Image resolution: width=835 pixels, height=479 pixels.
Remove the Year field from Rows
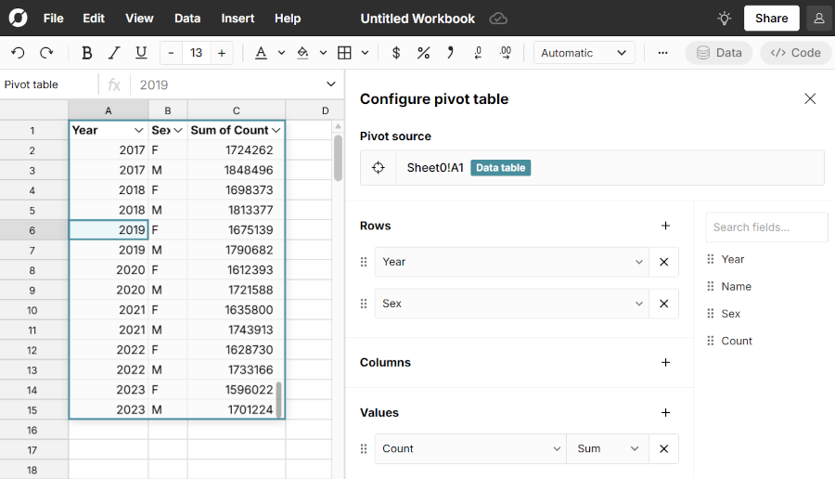click(663, 262)
